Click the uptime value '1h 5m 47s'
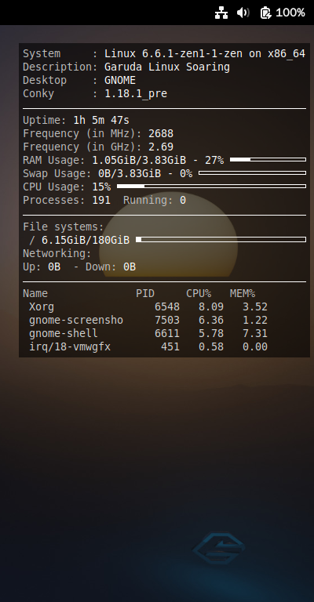This screenshot has height=602, width=314. pos(101,120)
